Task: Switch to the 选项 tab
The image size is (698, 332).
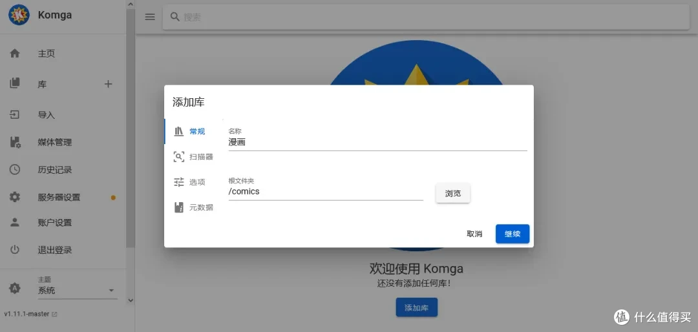Action: click(x=193, y=182)
